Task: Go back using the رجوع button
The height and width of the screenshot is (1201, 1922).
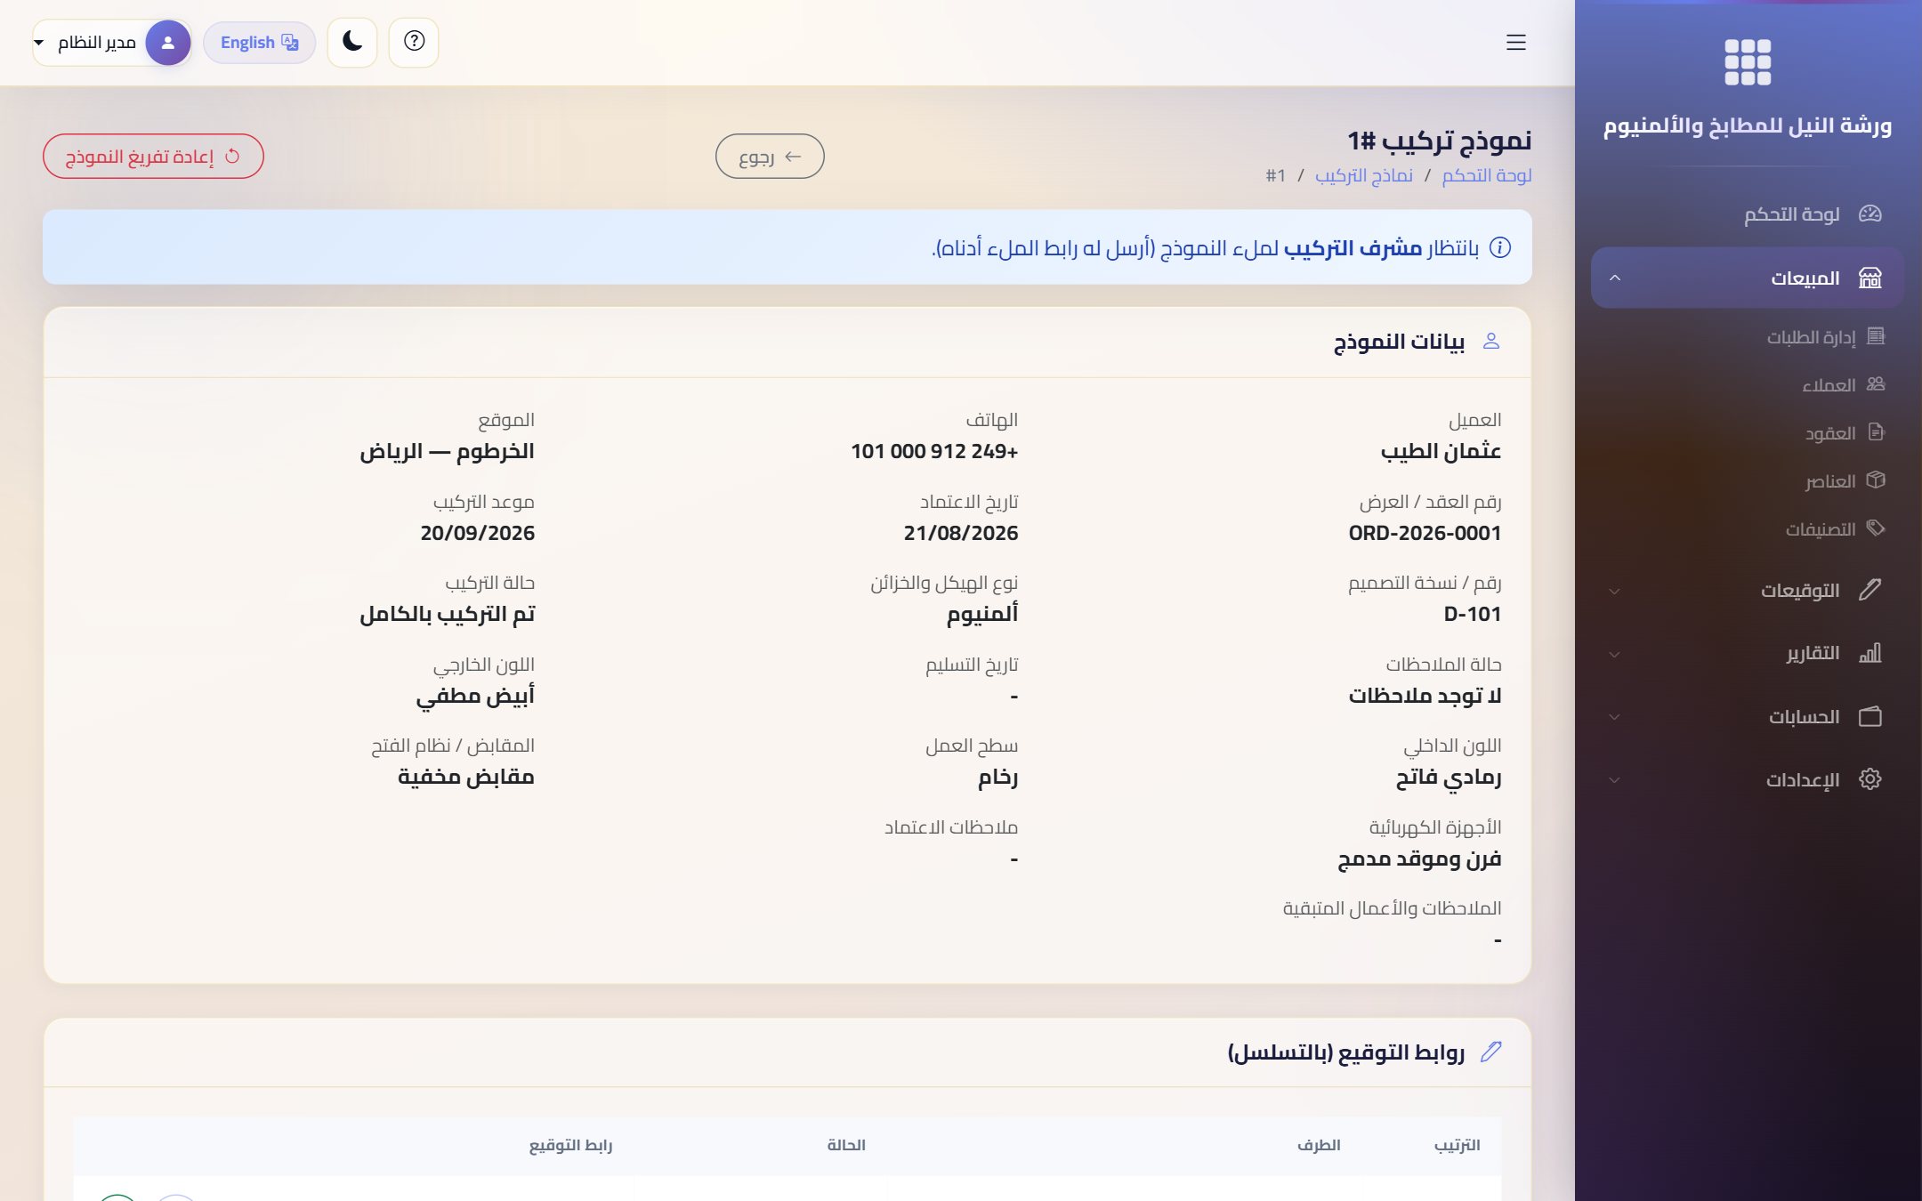Action: coord(770,157)
